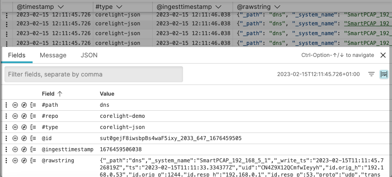
Task: Open filter options icon beside timestamp
Action: (x=371, y=74)
